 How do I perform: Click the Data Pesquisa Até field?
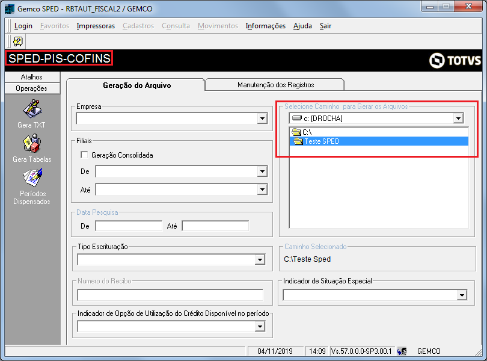coord(215,226)
